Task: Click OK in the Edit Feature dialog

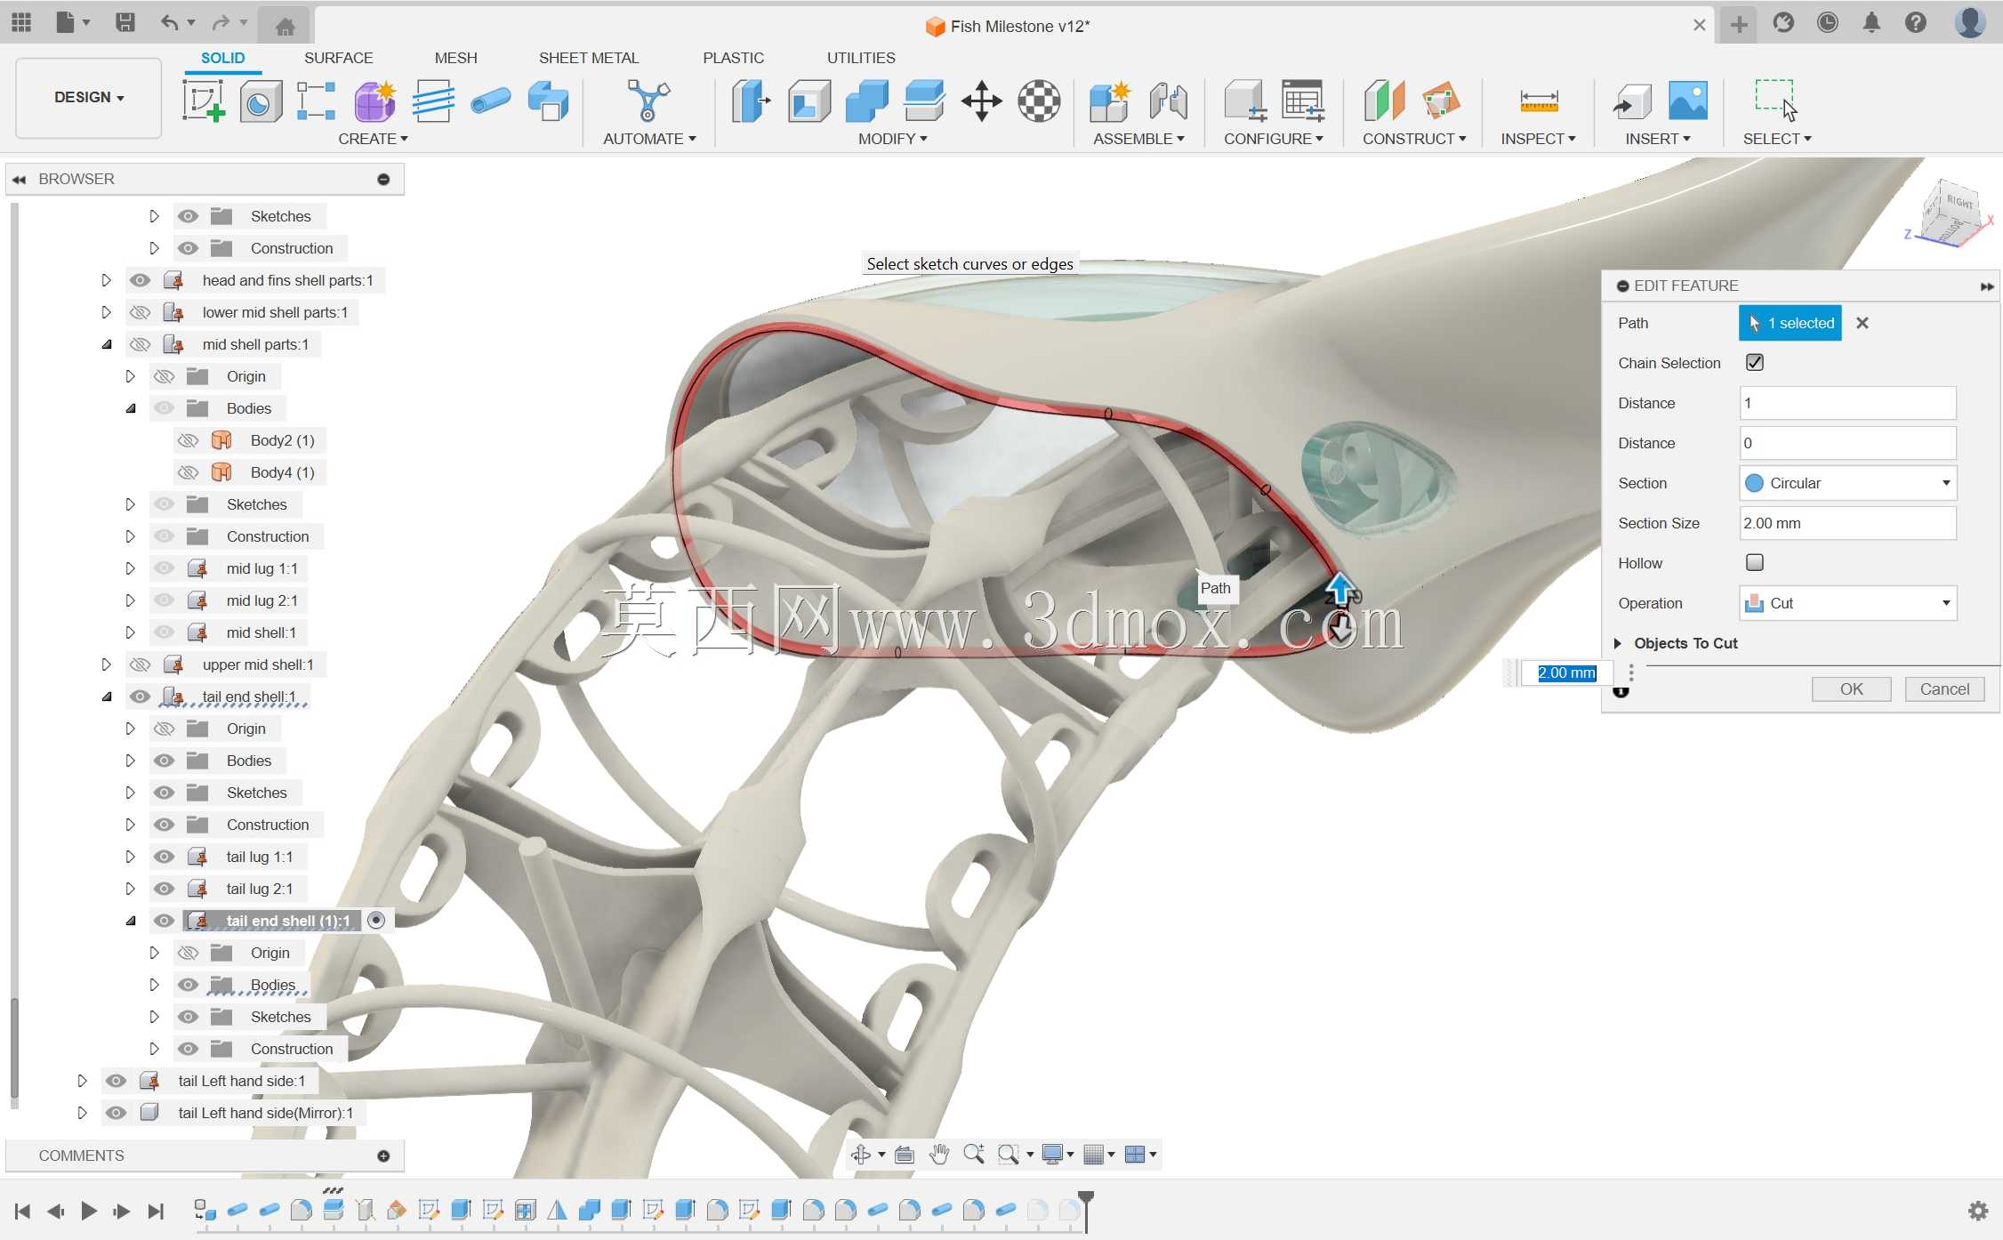Action: [1851, 689]
